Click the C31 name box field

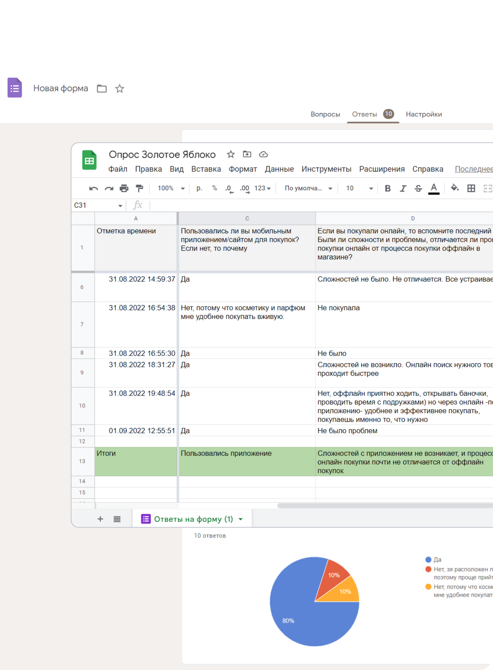(95, 206)
